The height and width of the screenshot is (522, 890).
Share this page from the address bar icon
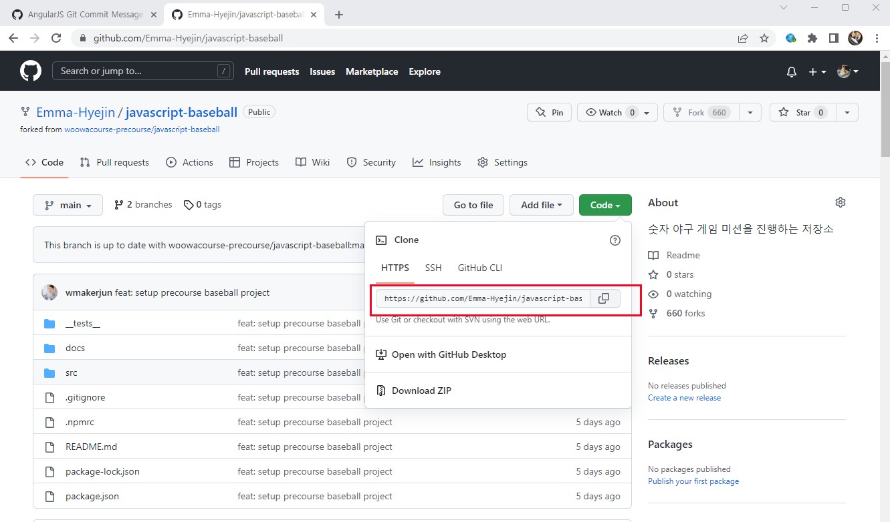click(x=743, y=38)
